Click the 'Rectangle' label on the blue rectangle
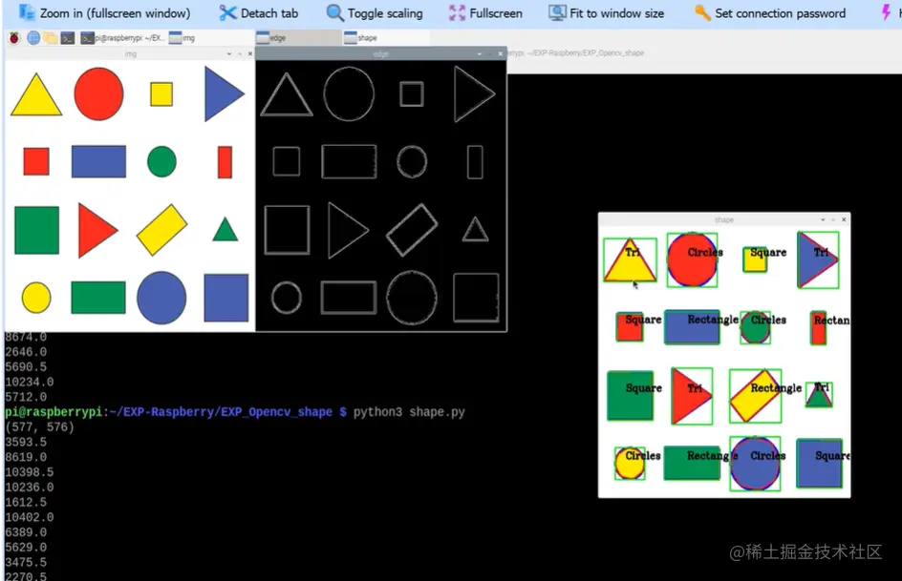This screenshot has width=902, height=581. [713, 320]
